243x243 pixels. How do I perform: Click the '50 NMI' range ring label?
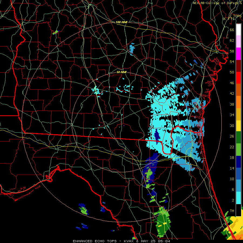(122, 72)
